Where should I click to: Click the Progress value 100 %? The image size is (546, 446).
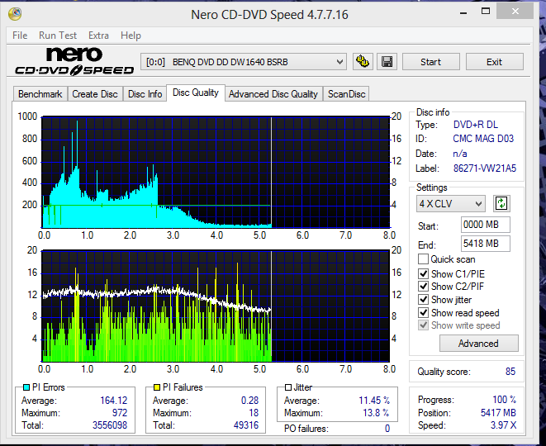coord(504,400)
